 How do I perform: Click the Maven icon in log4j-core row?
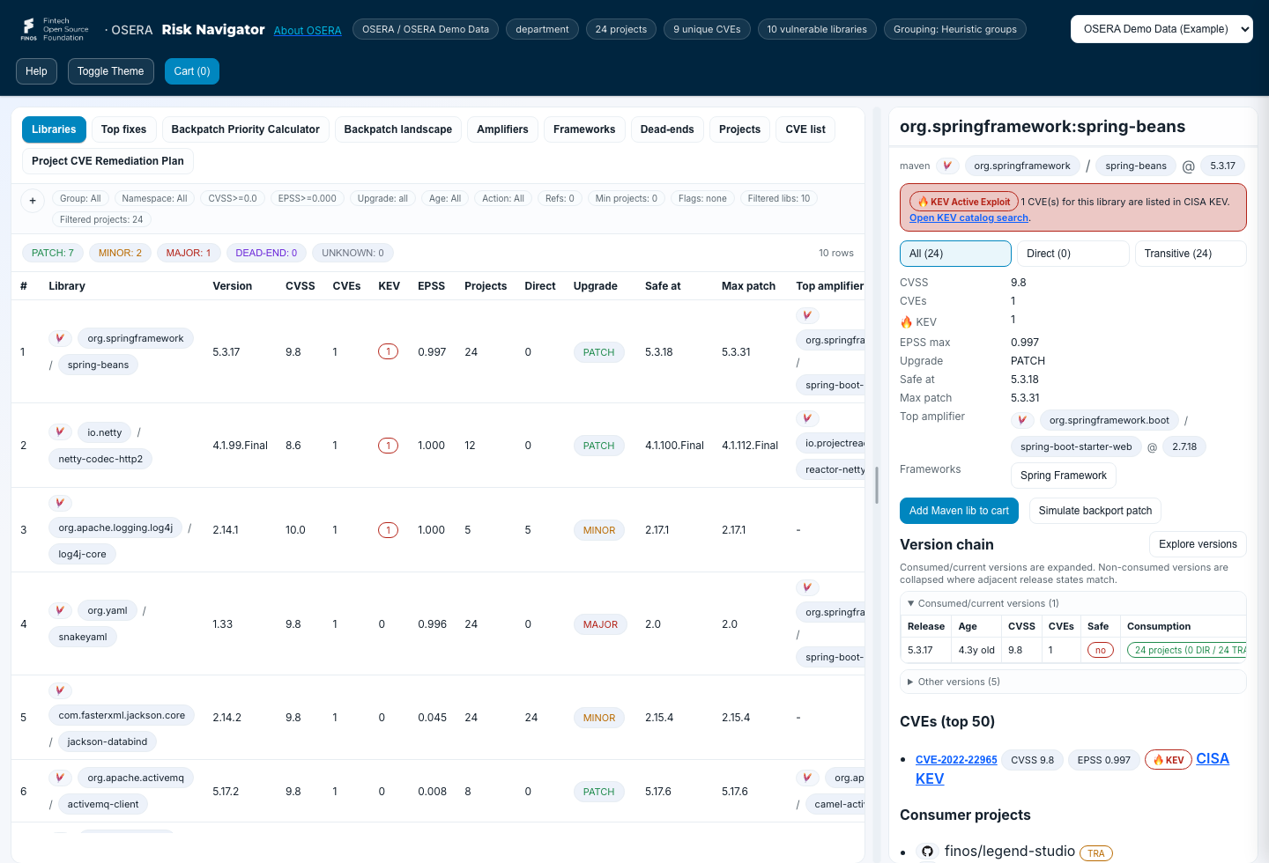coord(60,503)
